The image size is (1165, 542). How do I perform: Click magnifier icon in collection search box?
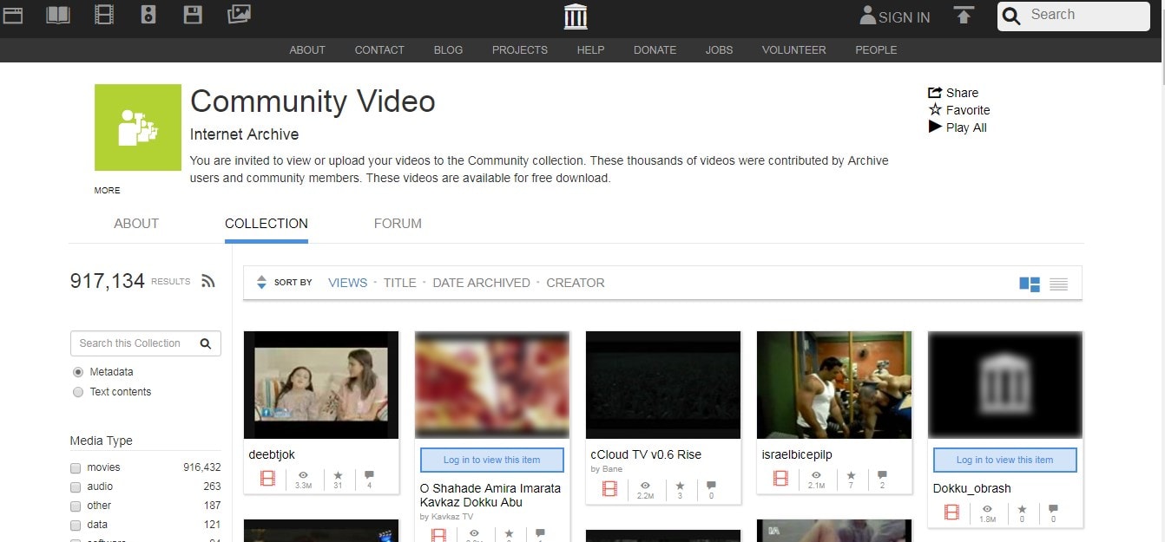coord(206,343)
